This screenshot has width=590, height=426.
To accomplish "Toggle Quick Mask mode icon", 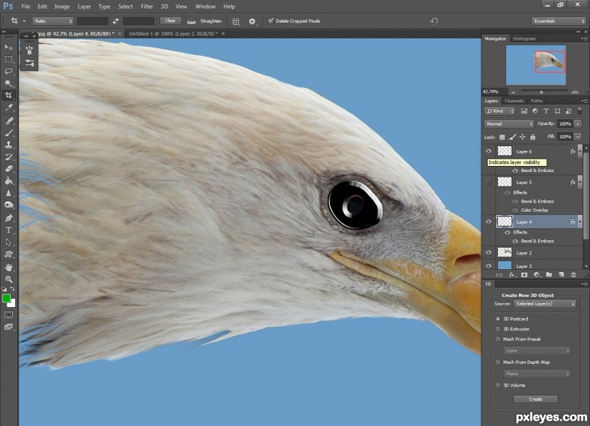I will pyautogui.click(x=9, y=315).
